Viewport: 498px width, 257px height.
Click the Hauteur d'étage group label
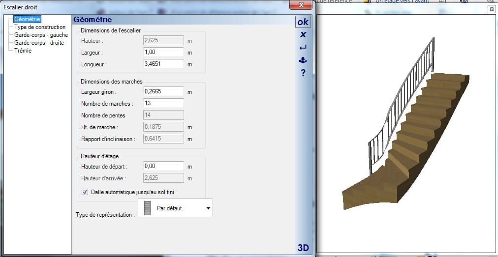pos(100,156)
